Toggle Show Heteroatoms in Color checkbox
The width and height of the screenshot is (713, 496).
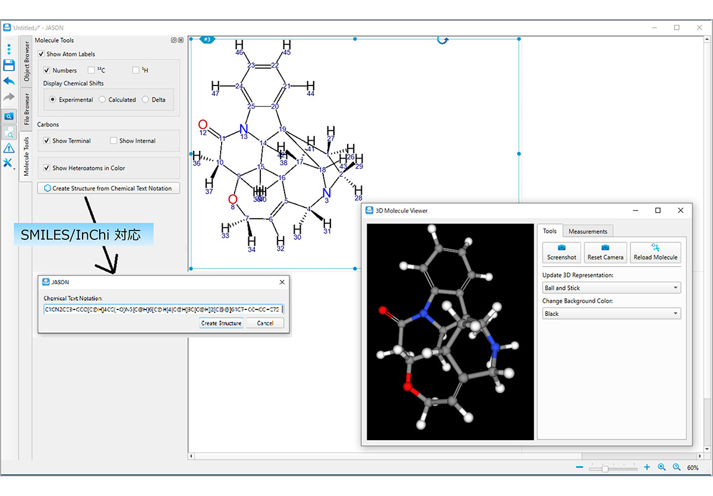(x=47, y=168)
